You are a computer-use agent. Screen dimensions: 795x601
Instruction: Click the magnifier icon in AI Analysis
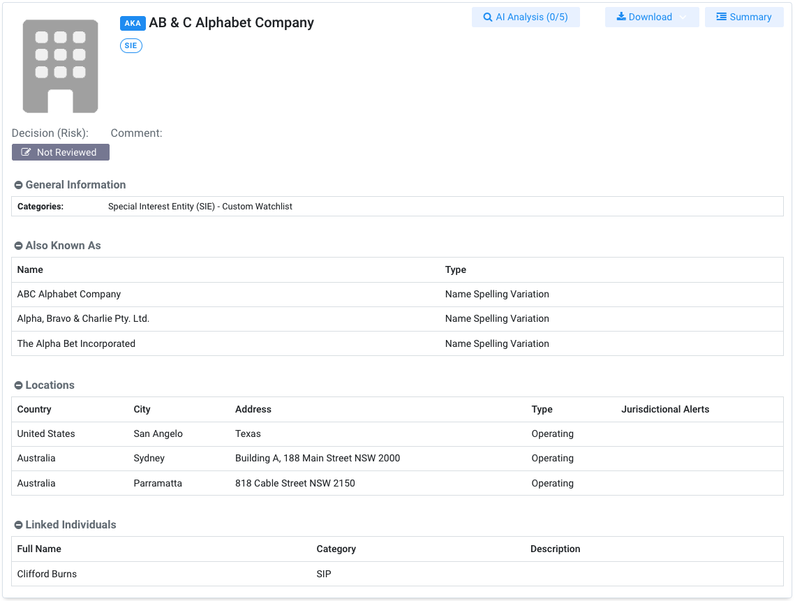(488, 17)
